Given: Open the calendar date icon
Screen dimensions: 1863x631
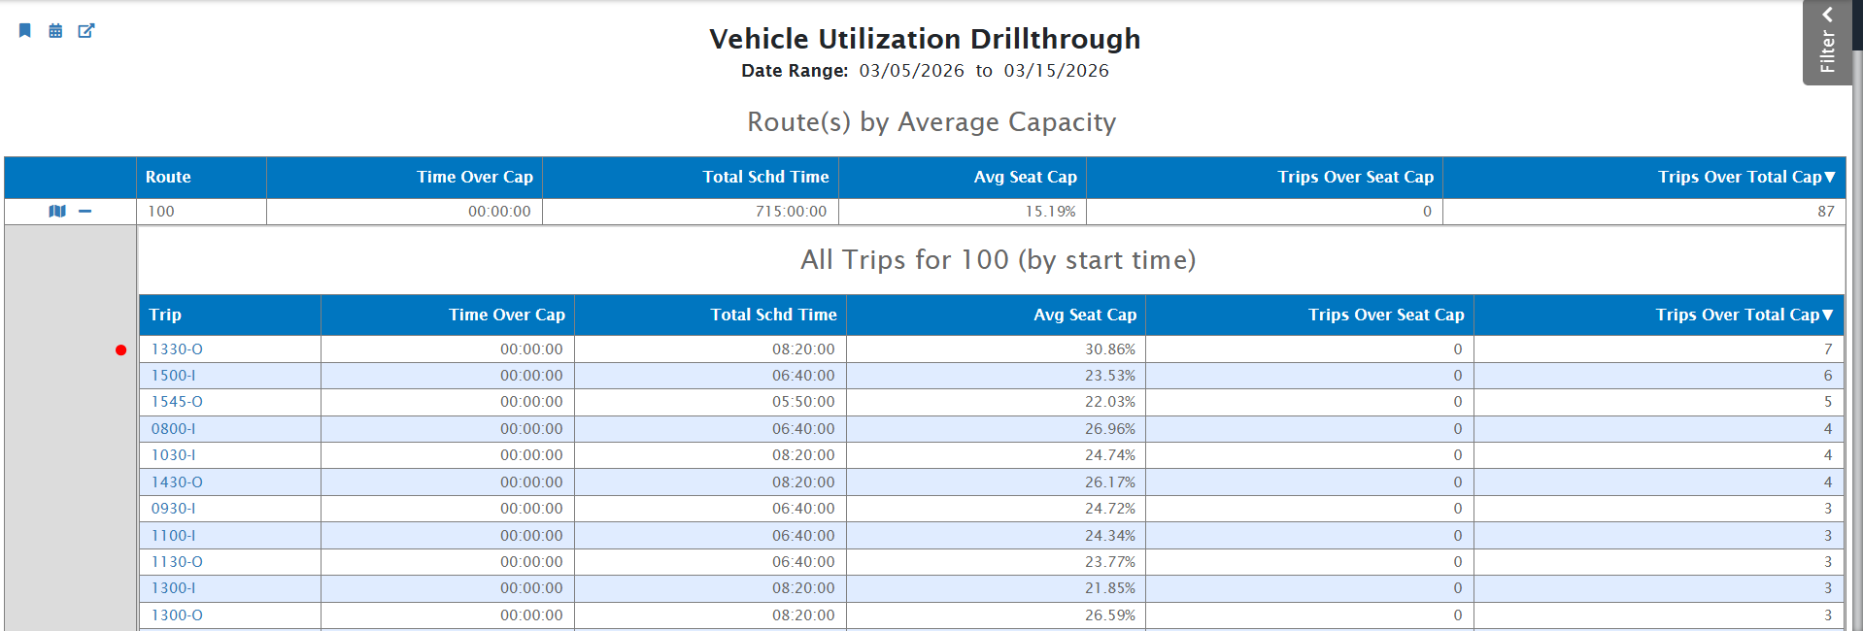Looking at the screenshot, I should tap(55, 31).
